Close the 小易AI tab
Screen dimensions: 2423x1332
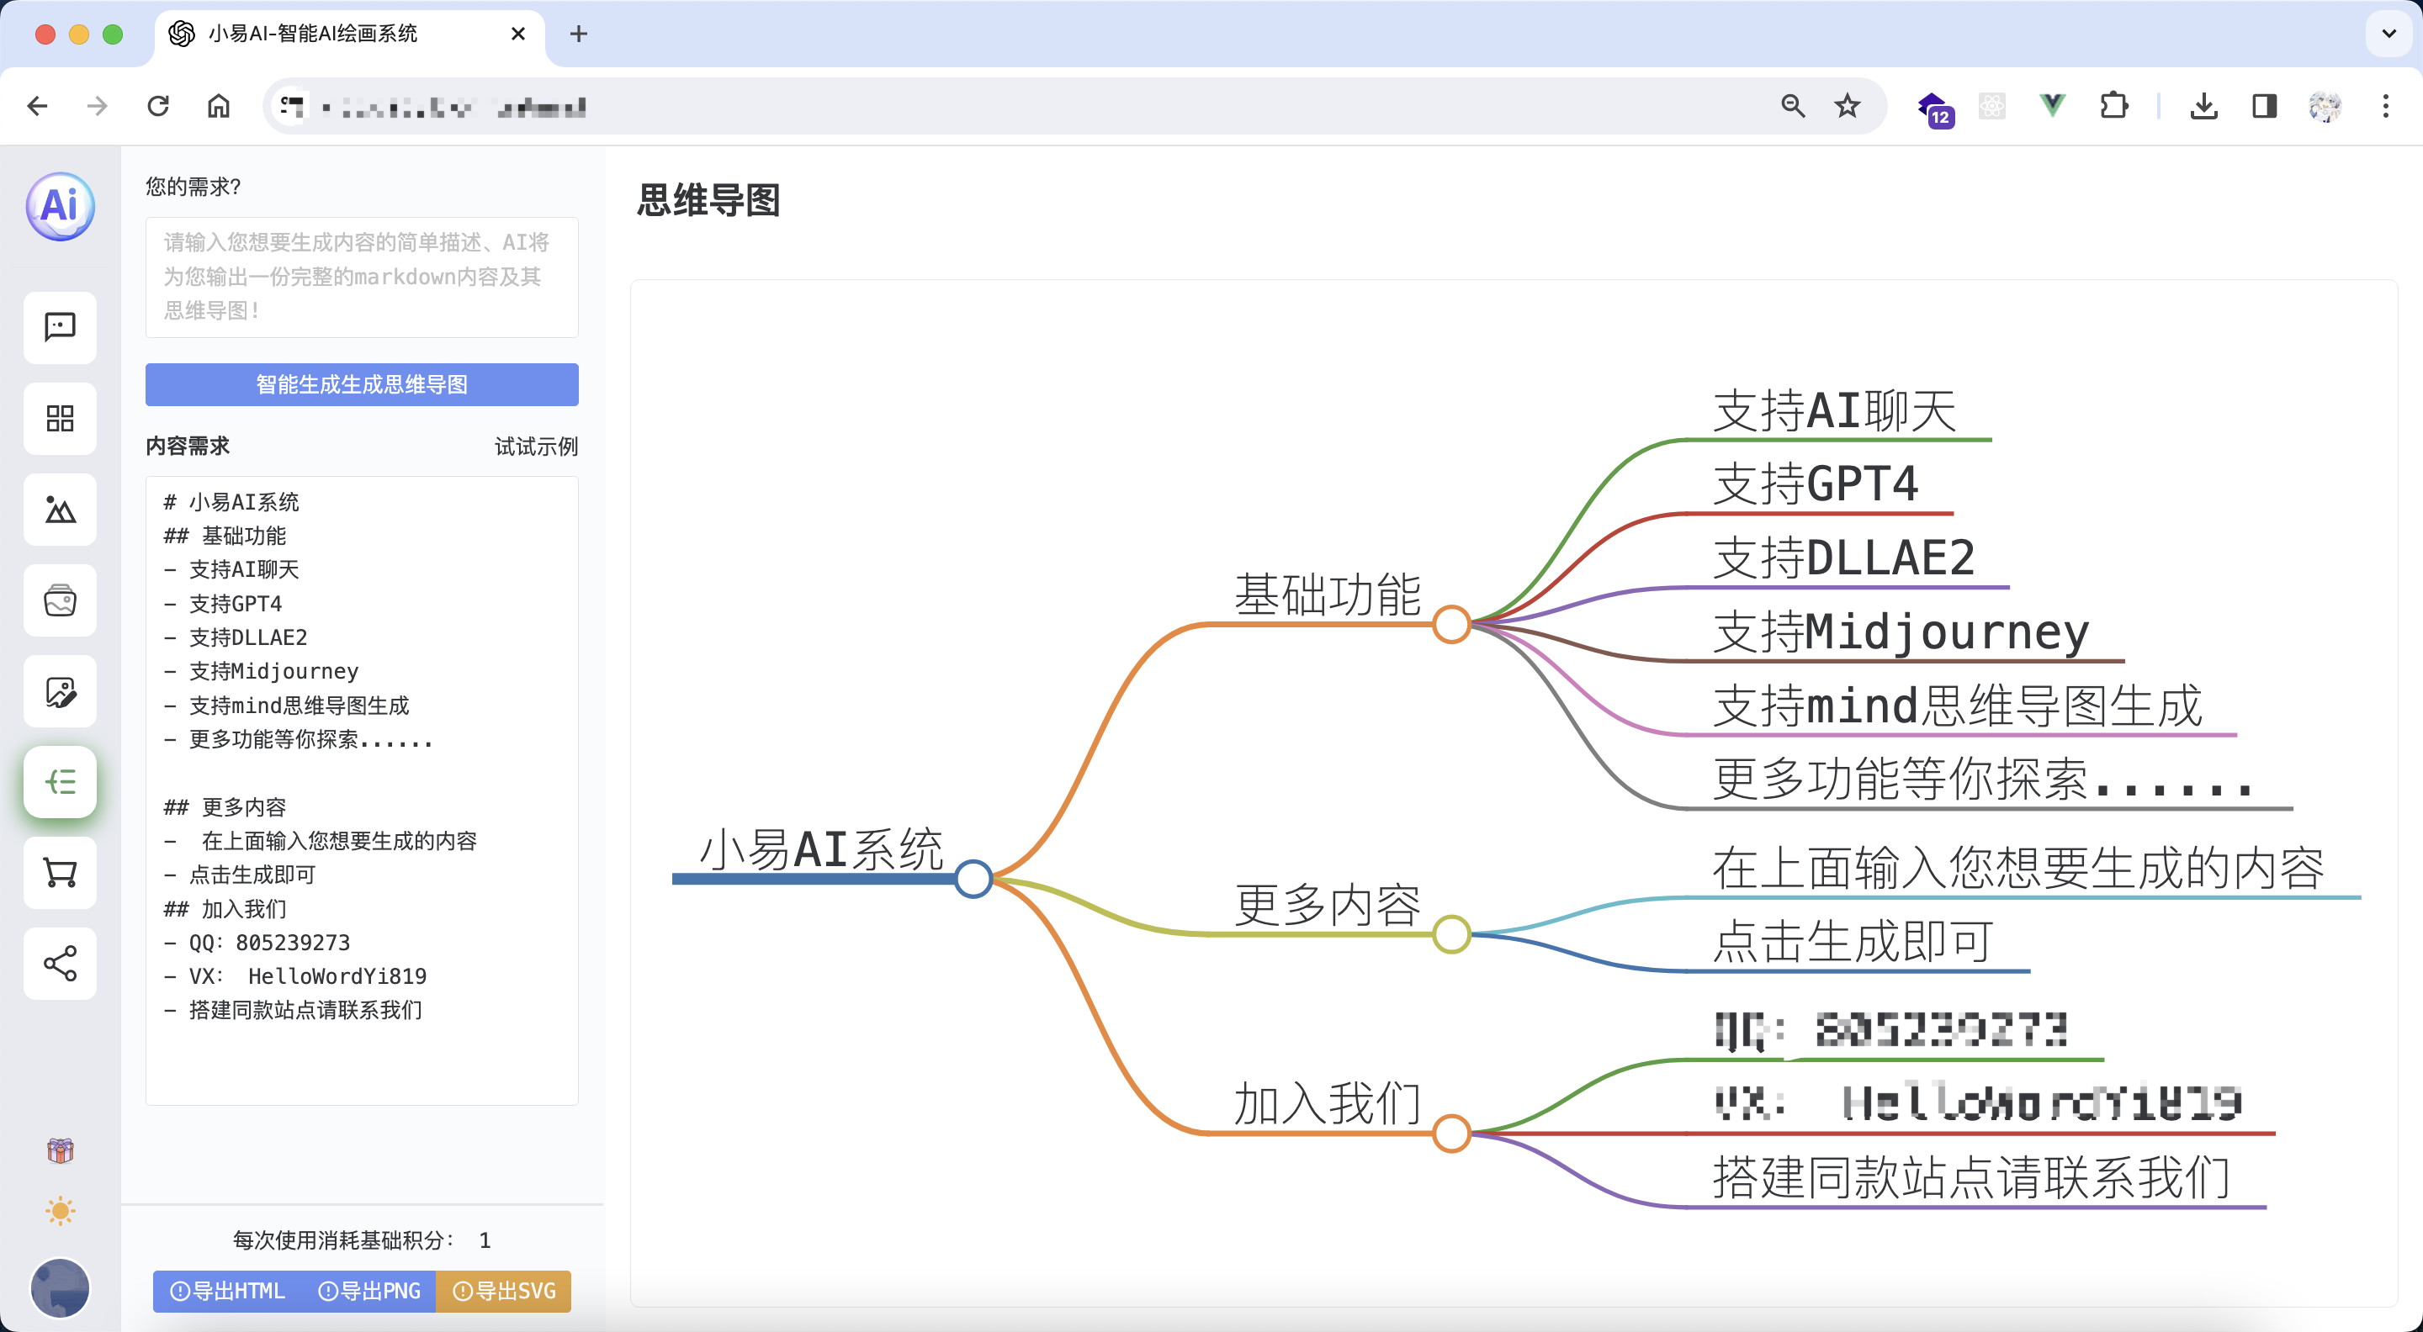click(x=517, y=34)
